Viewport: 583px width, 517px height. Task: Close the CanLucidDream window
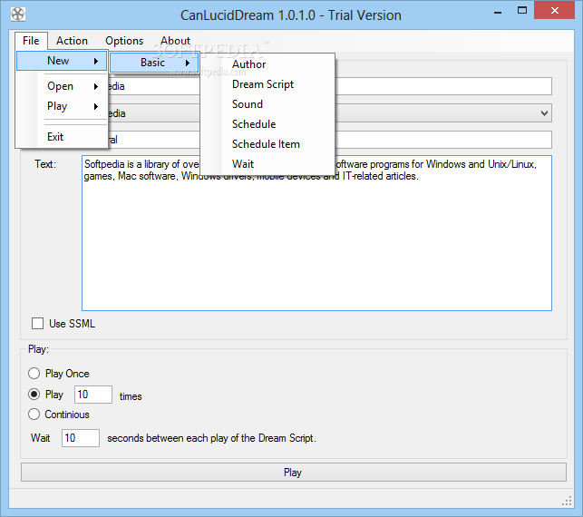[555, 10]
